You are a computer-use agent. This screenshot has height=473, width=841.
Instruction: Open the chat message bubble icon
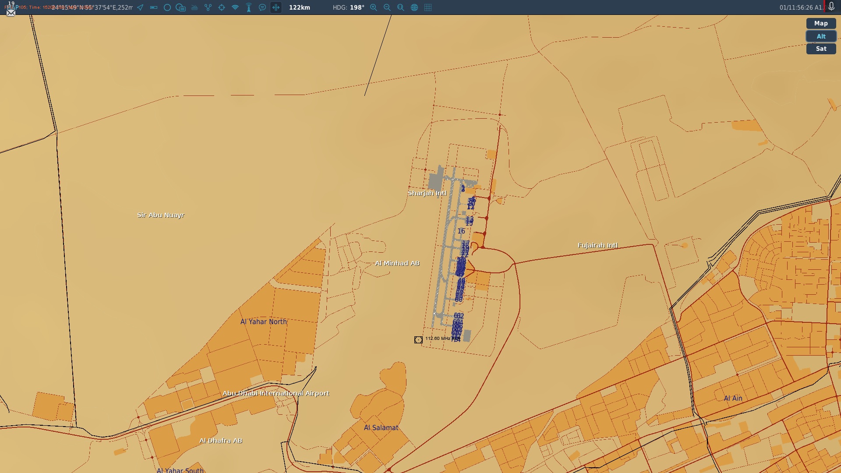[x=262, y=7]
